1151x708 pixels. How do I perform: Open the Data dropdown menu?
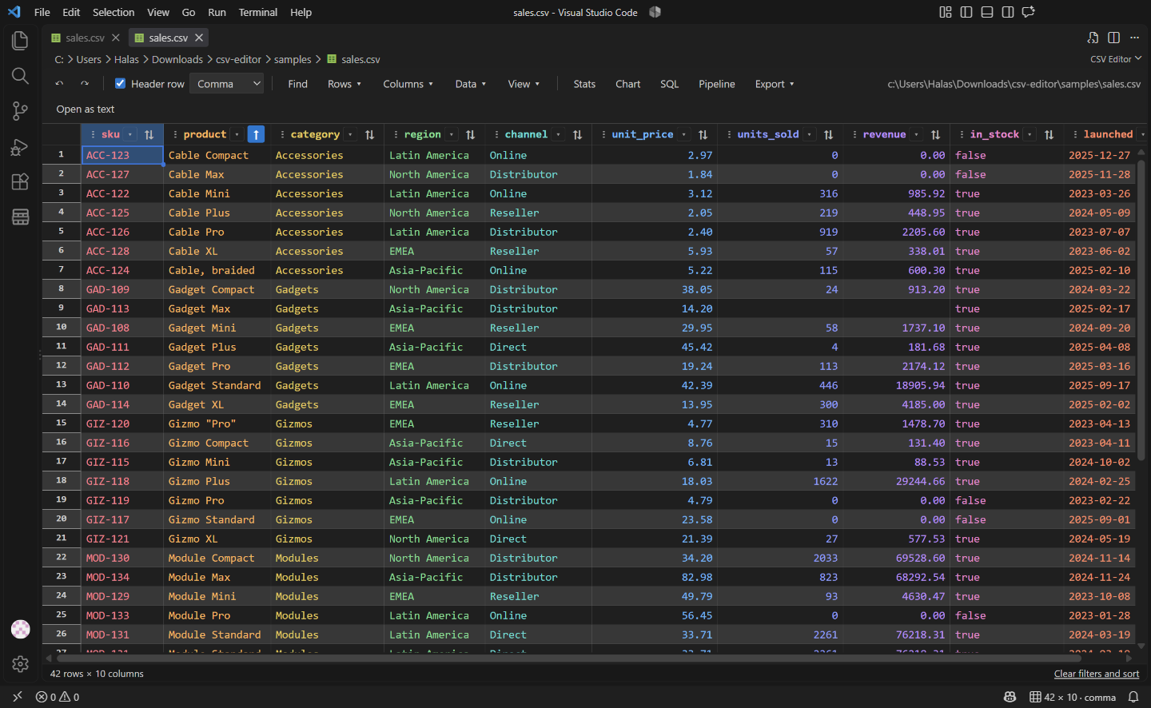point(471,84)
